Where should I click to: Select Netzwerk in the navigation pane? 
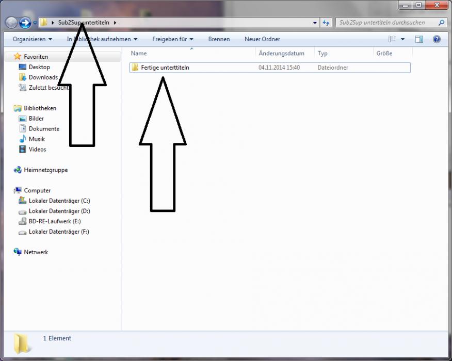(36, 252)
